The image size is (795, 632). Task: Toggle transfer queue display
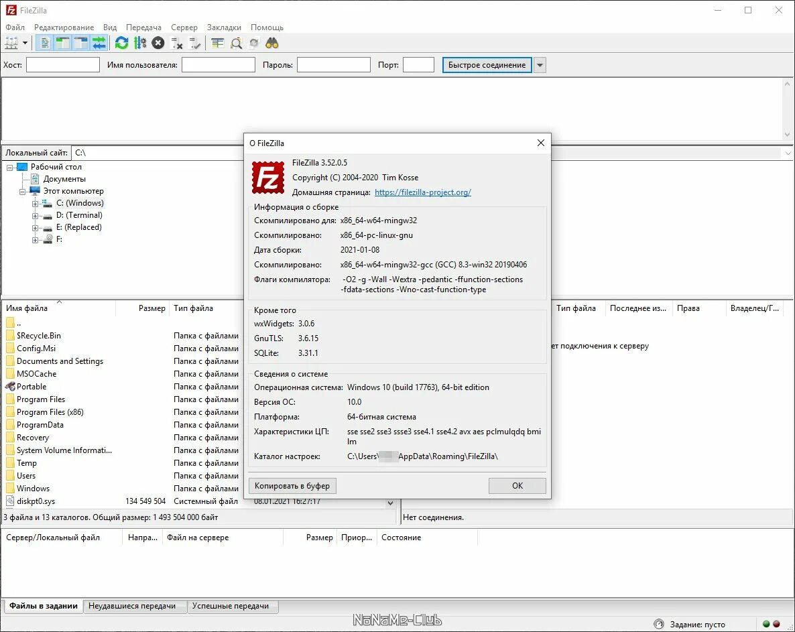point(99,43)
